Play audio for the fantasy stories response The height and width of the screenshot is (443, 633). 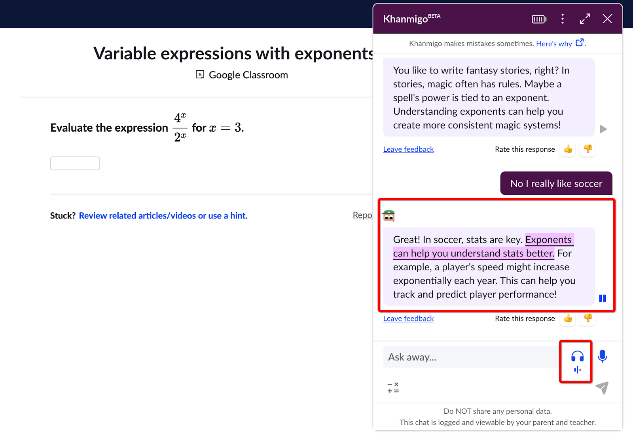pyautogui.click(x=603, y=129)
